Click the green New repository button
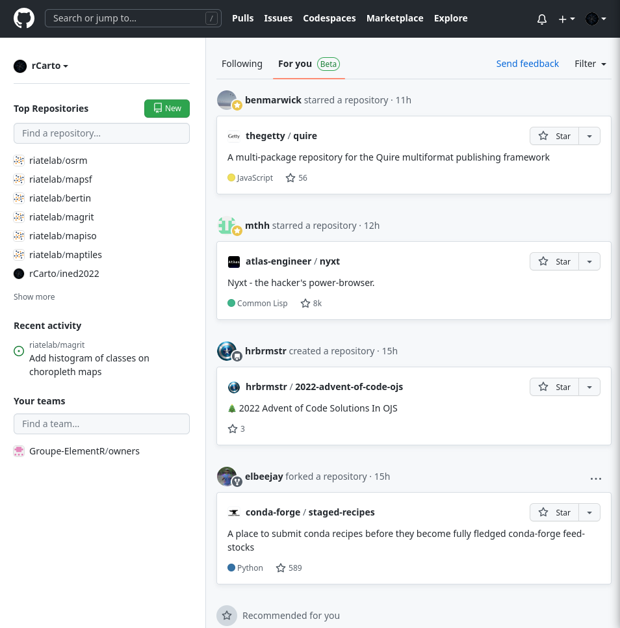 click(166, 109)
